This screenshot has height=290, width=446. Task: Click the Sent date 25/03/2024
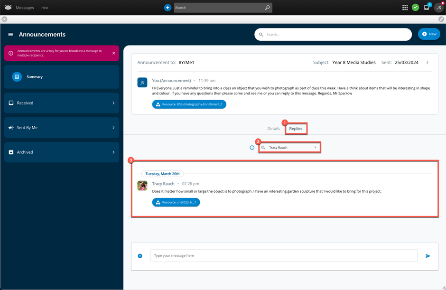point(407,63)
